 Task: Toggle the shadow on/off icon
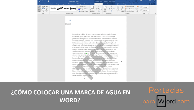[99, 9]
